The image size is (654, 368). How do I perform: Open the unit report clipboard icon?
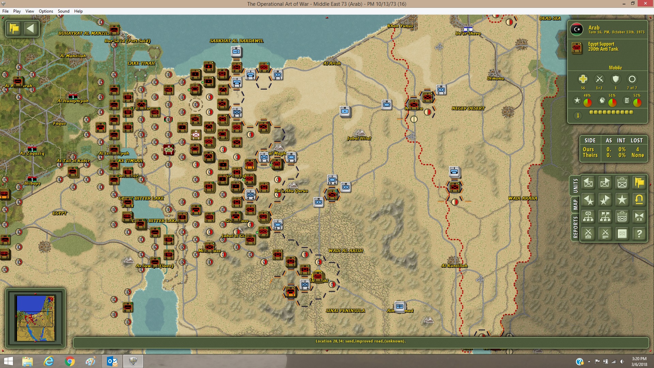(x=622, y=183)
